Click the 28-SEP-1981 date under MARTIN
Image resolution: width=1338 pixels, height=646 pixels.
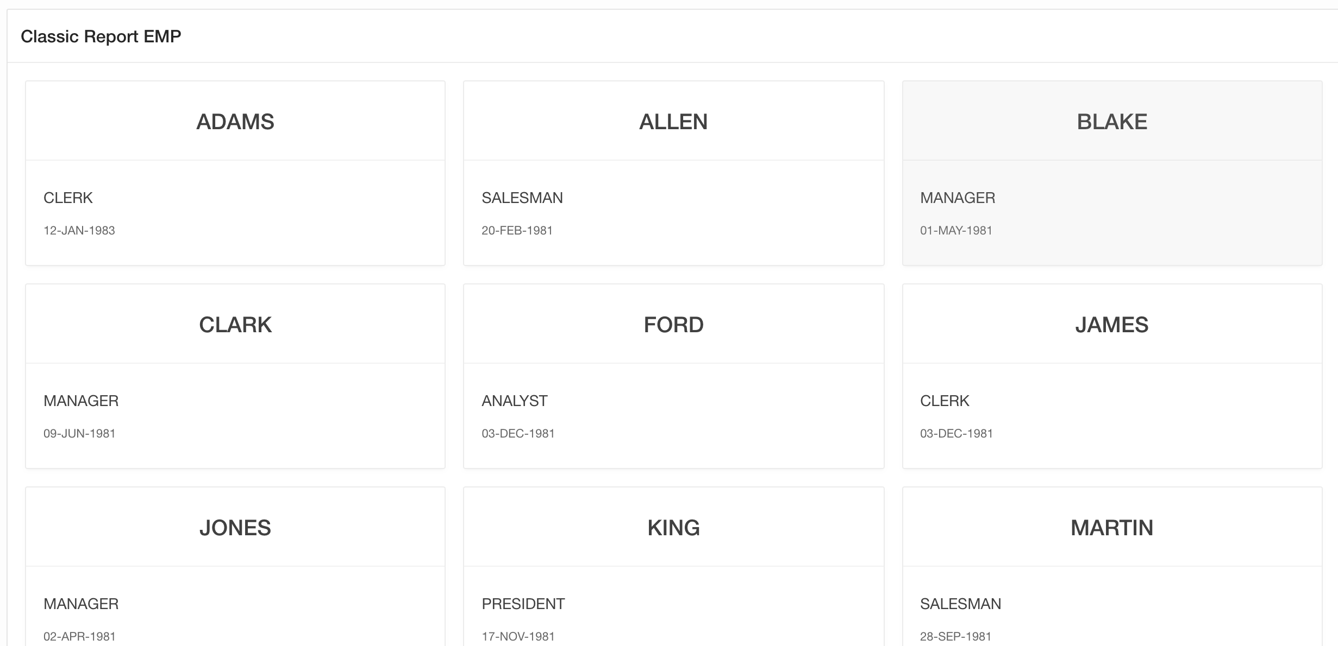tap(955, 636)
